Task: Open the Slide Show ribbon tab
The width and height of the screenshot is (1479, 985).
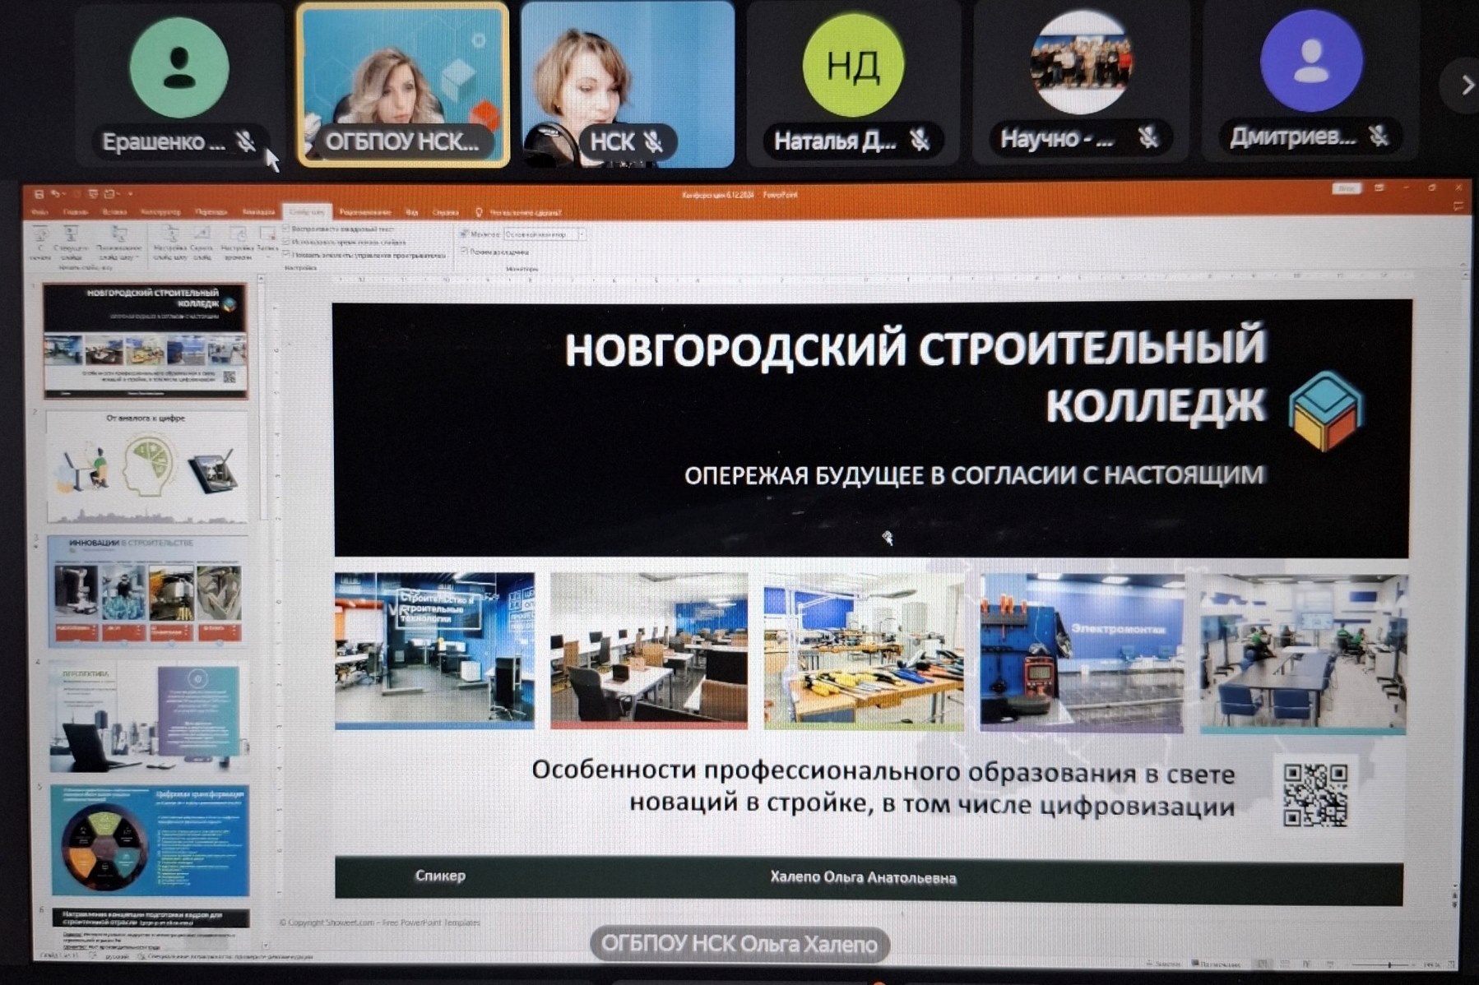Action: pos(306,212)
